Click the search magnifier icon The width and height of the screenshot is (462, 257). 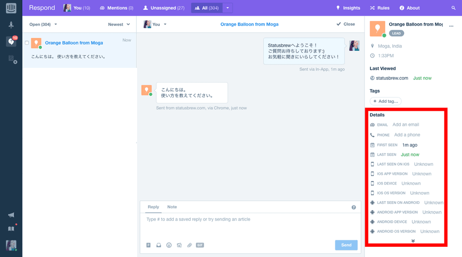click(453, 8)
